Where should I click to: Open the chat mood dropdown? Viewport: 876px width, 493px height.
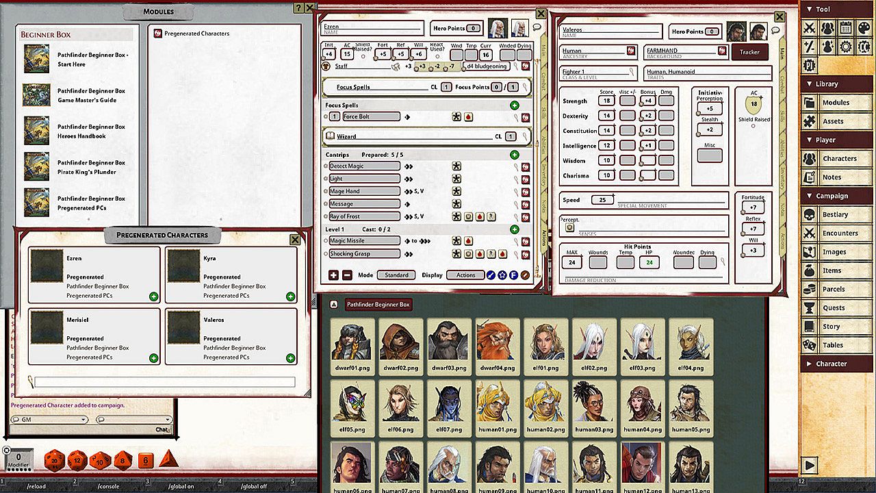pyautogui.click(x=133, y=420)
